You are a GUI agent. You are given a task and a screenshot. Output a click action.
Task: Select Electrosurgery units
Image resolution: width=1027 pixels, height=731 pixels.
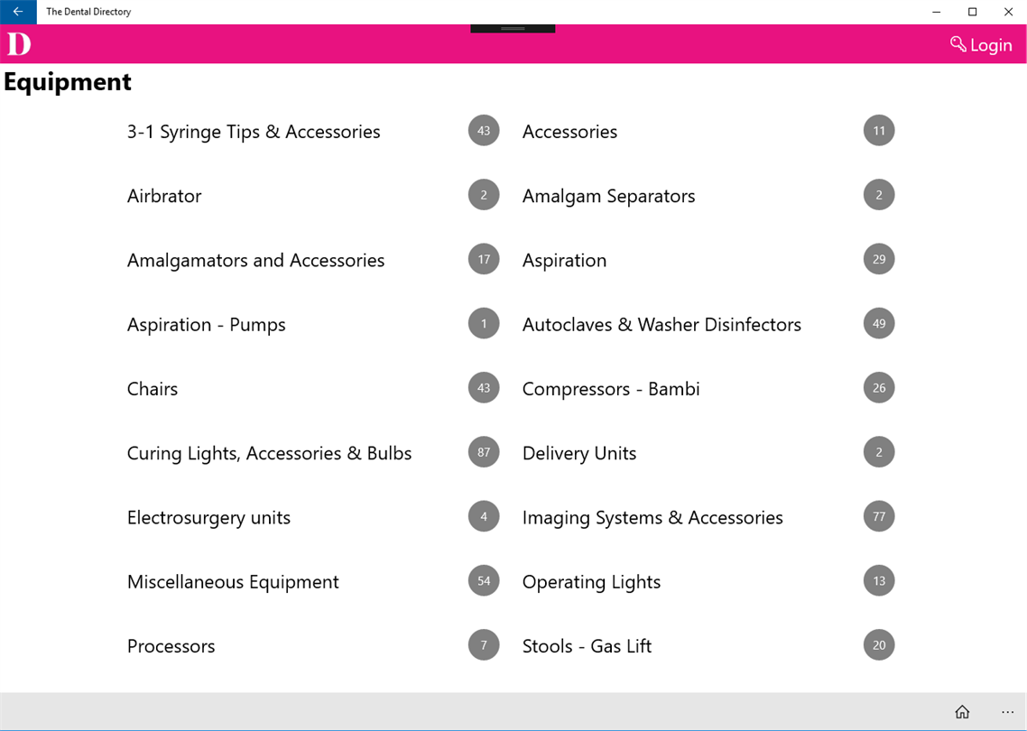pyautogui.click(x=209, y=517)
